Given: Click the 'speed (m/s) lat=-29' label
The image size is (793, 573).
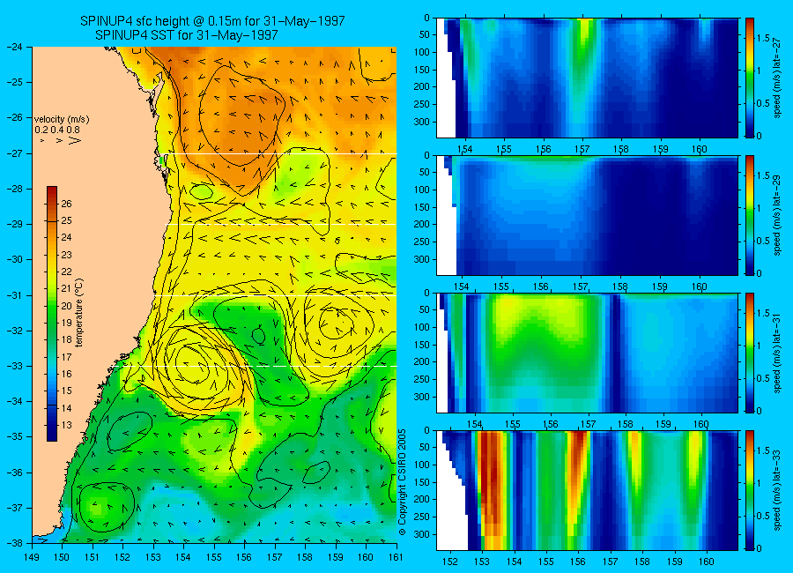Looking at the screenshot, I should pos(778,215).
